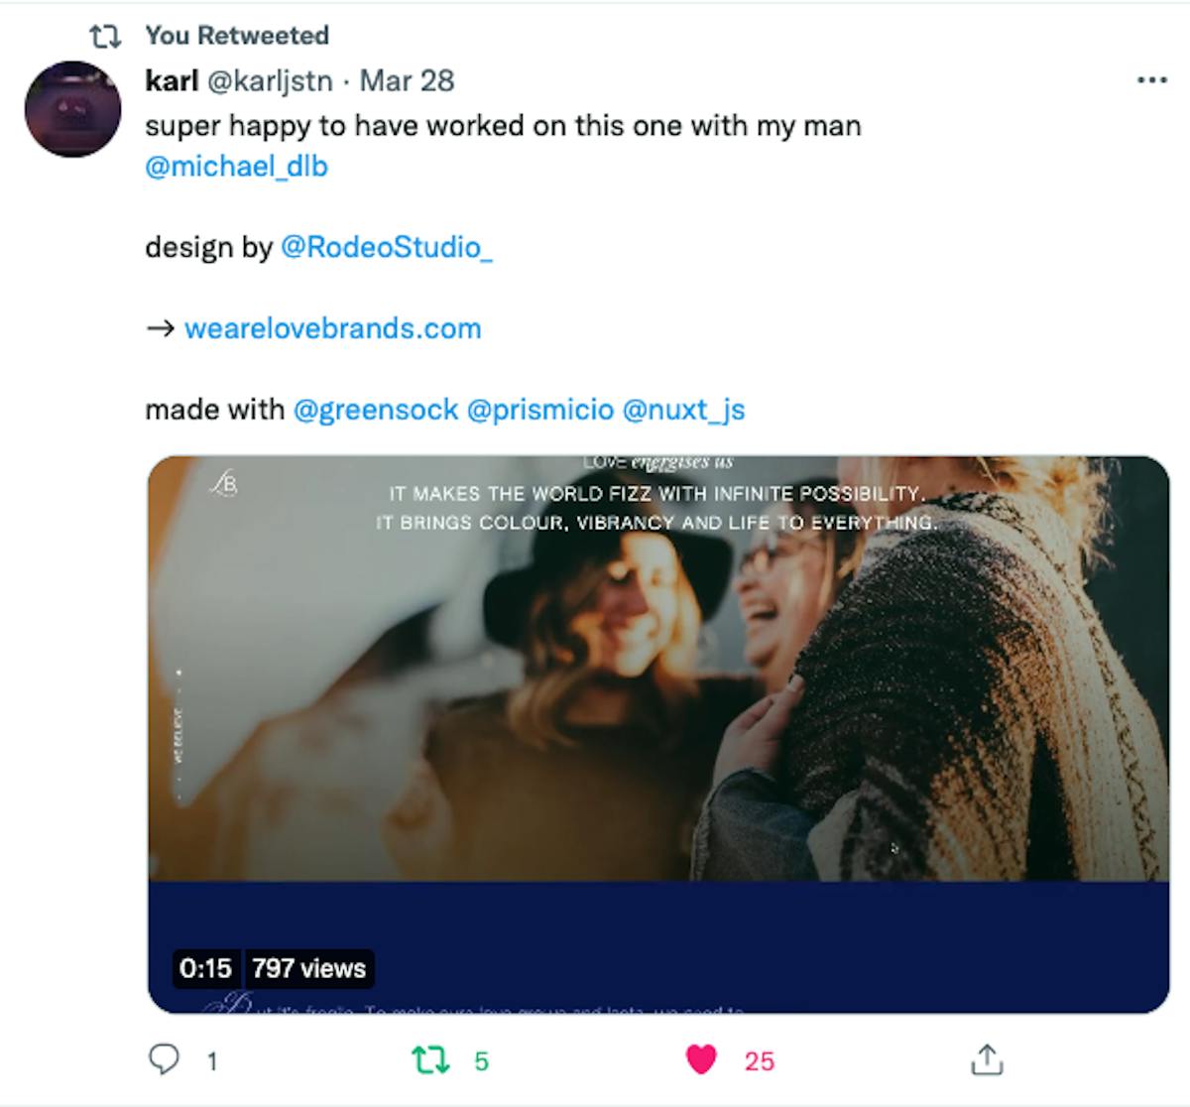Viewport: 1190px width, 1107px height.
Task: Open the @prismicio mention
Action: (x=539, y=410)
